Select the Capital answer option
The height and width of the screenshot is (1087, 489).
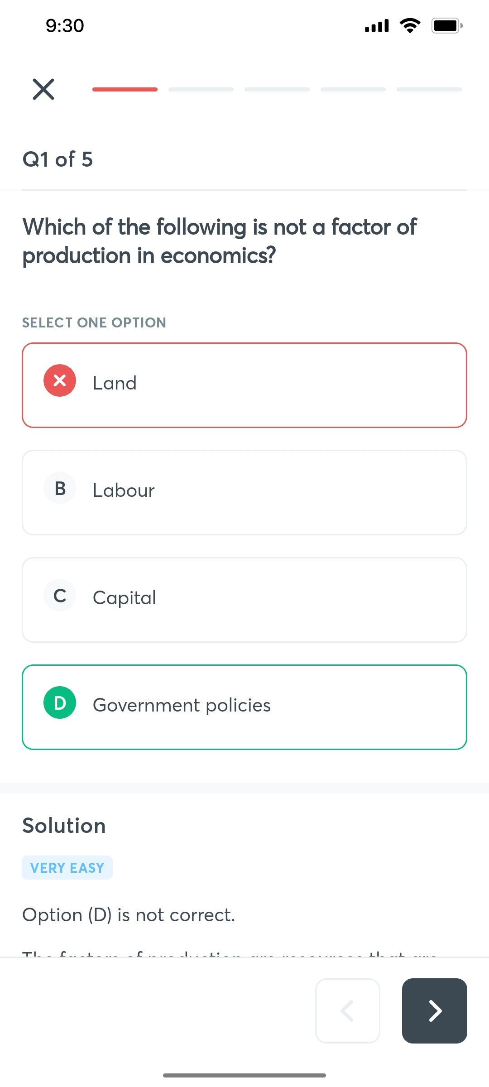click(244, 599)
